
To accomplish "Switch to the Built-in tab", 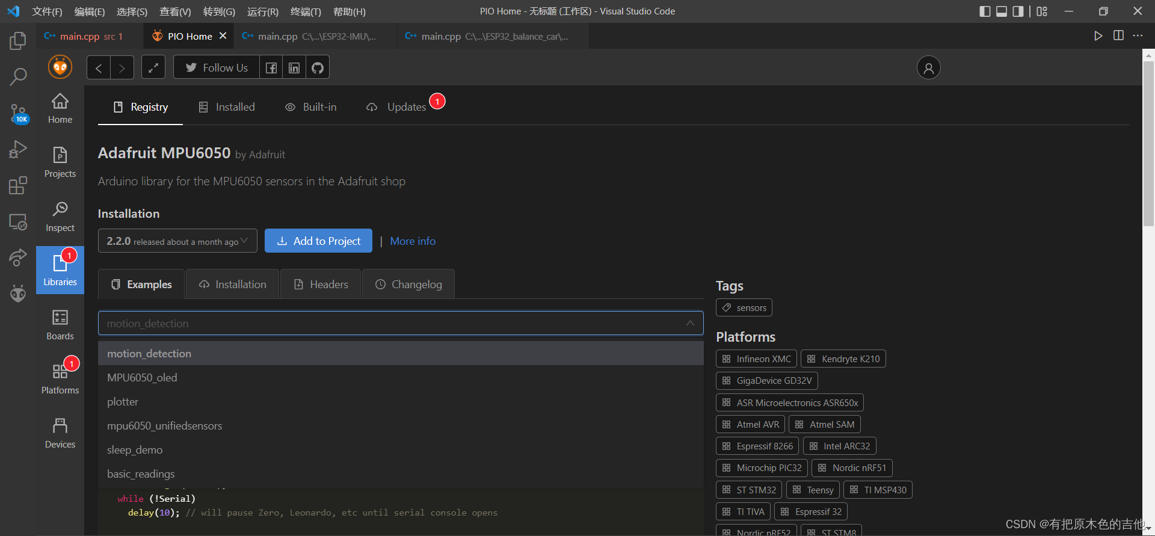I will [311, 107].
